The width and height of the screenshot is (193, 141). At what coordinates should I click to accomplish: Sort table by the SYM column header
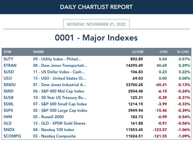click(x=7, y=52)
